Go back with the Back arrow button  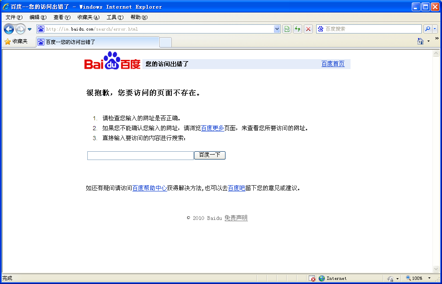(9, 29)
